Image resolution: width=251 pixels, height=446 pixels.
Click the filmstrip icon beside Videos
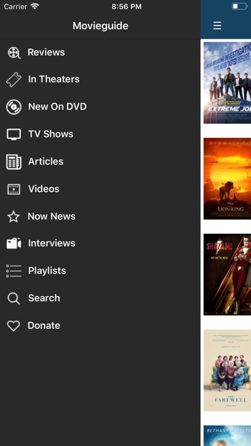tap(14, 189)
